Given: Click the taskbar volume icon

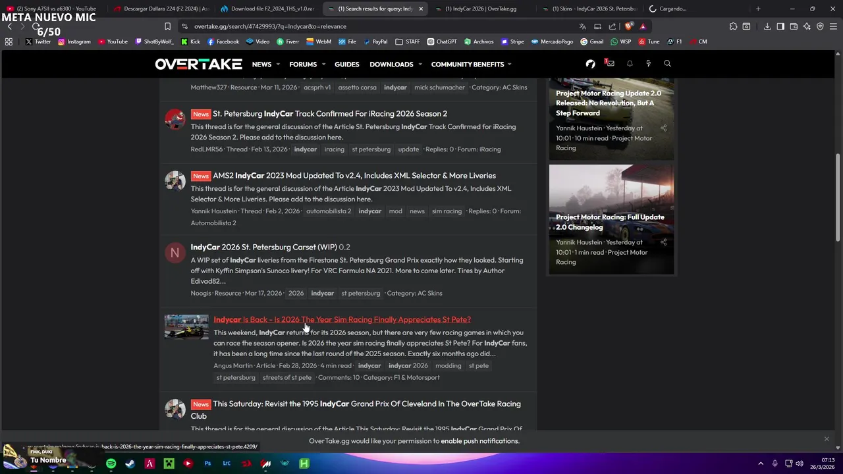Looking at the screenshot, I should [x=800, y=463].
